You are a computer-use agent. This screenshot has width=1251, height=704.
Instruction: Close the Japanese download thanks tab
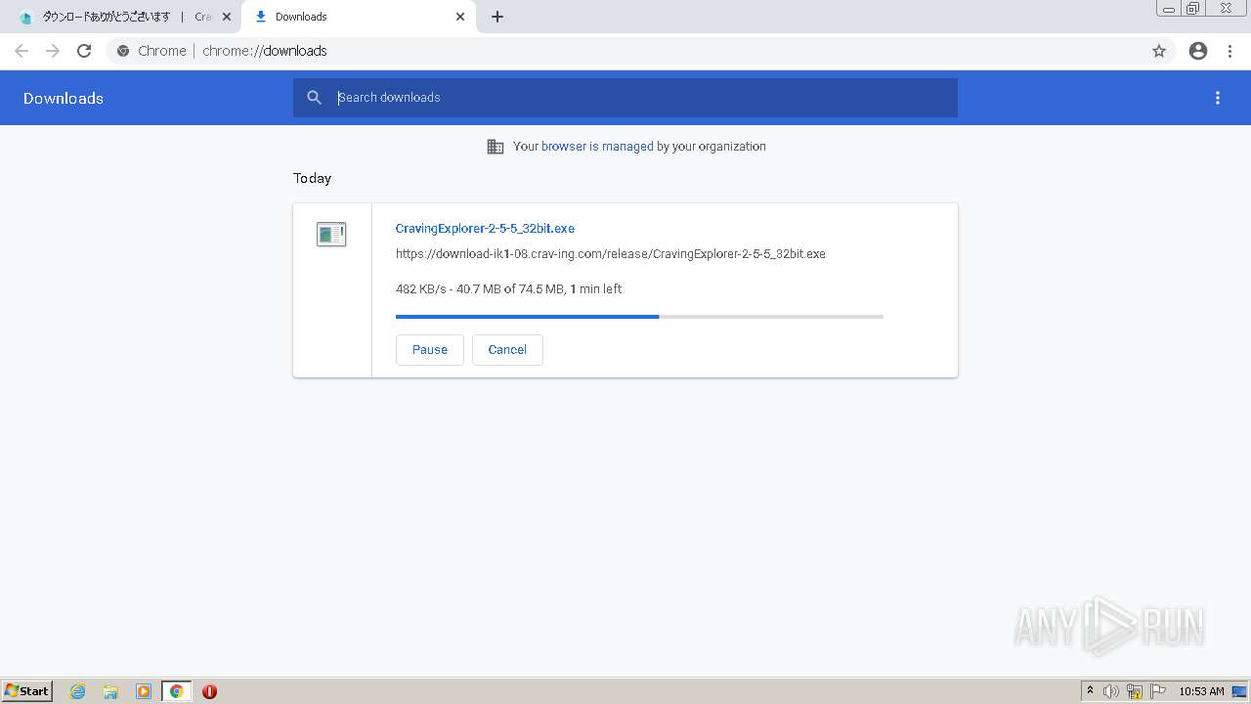coord(227,17)
